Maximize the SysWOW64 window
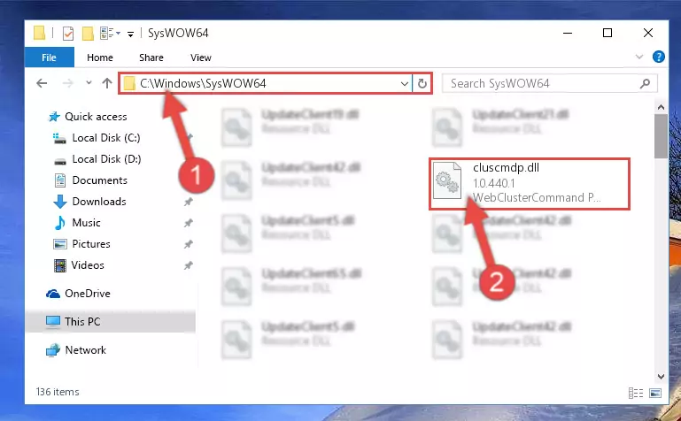The height and width of the screenshot is (421, 681). [607, 33]
